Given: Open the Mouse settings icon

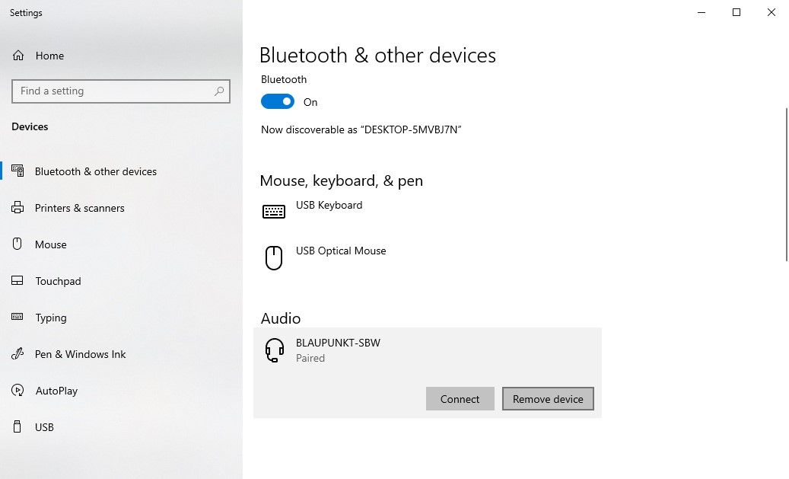Looking at the screenshot, I should (17, 244).
